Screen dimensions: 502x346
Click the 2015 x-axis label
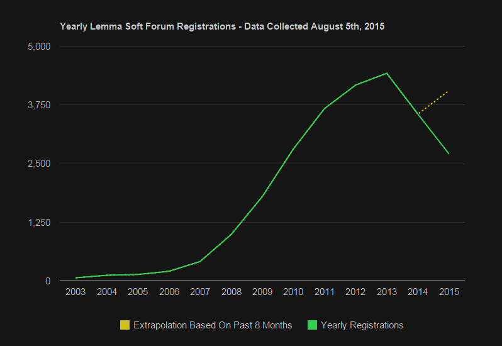pyautogui.click(x=449, y=292)
